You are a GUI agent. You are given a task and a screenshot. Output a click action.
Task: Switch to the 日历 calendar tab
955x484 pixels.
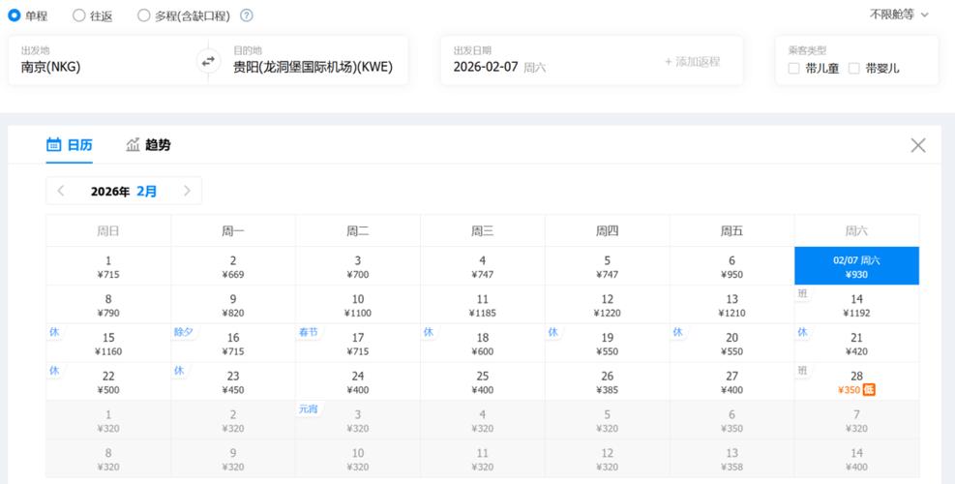pos(79,145)
